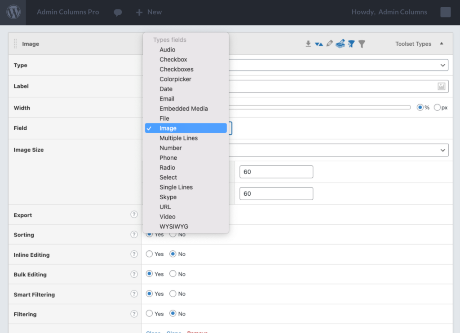Click the export download icon in column header

[308, 44]
